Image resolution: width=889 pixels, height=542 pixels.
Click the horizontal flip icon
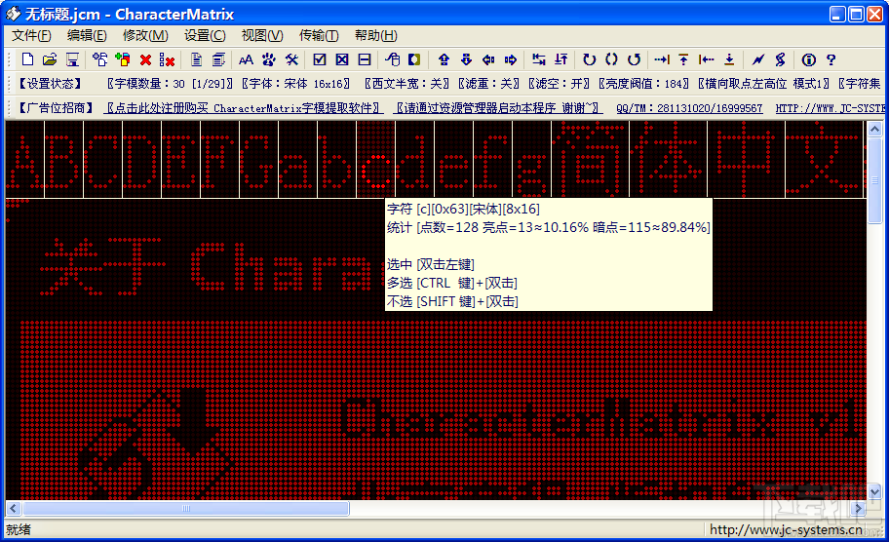point(539,59)
